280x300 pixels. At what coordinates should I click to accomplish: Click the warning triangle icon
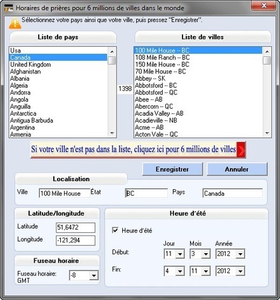tap(15, 23)
